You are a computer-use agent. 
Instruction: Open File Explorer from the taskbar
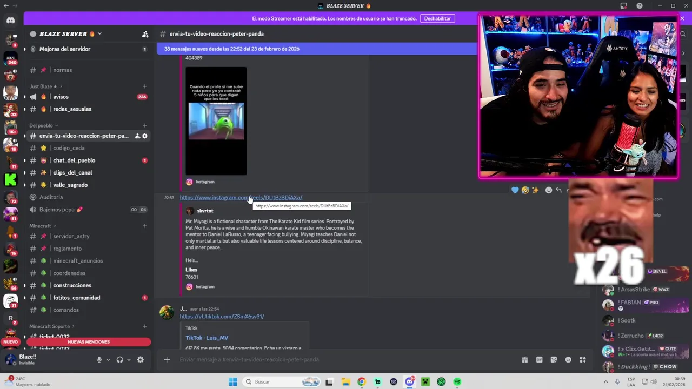pos(345,382)
